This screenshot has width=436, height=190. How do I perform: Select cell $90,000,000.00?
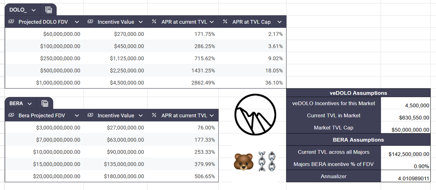coord(115,152)
